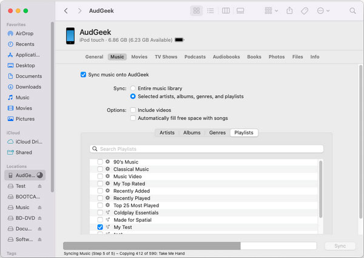Select the AudGeek device in Locations

tap(25, 175)
